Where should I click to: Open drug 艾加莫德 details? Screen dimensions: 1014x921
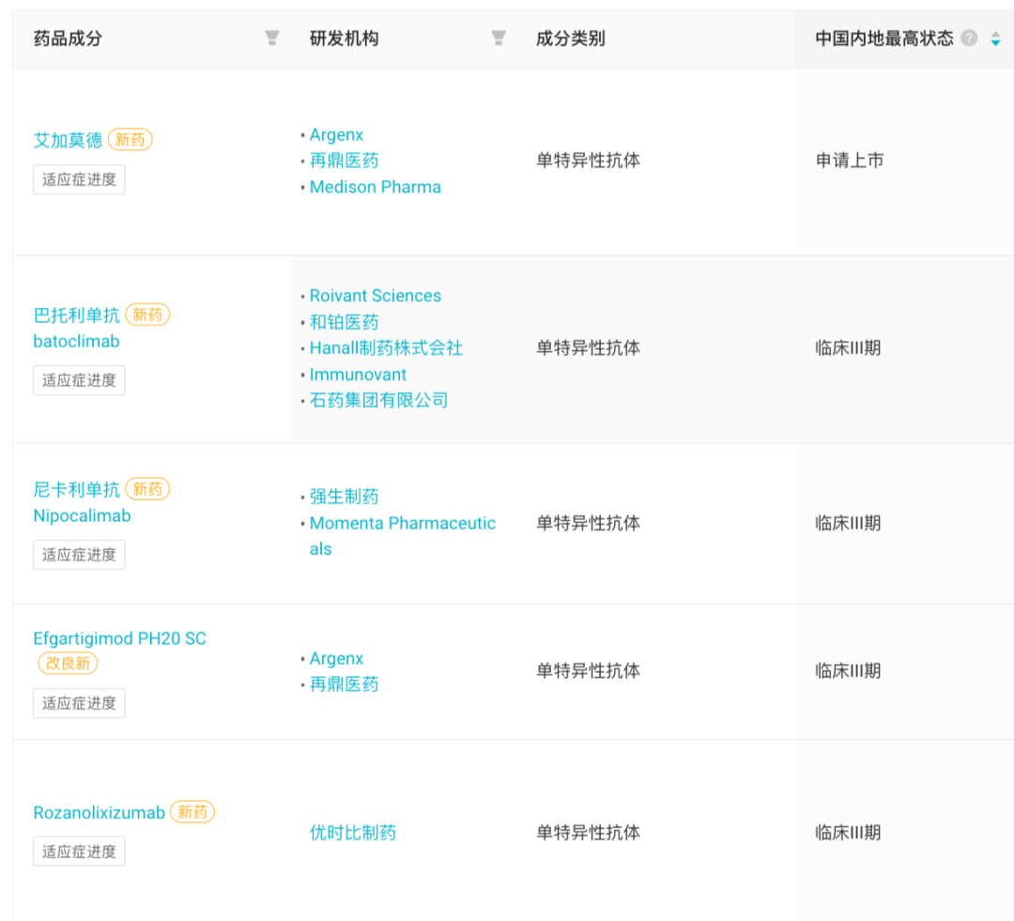(x=68, y=140)
